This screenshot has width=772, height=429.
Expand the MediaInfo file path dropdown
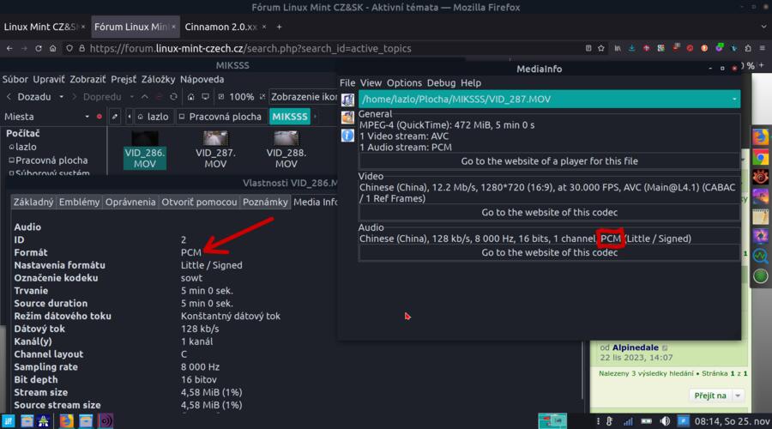click(x=734, y=99)
